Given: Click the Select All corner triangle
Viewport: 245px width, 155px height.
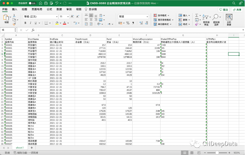Looking at the screenshot, I should click(x=2, y=35).
